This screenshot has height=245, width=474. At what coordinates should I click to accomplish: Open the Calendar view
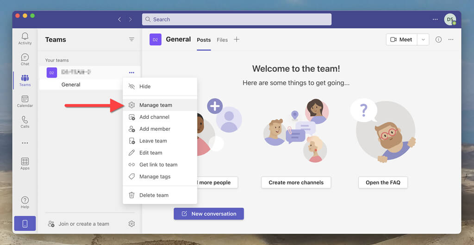[25, 101]
